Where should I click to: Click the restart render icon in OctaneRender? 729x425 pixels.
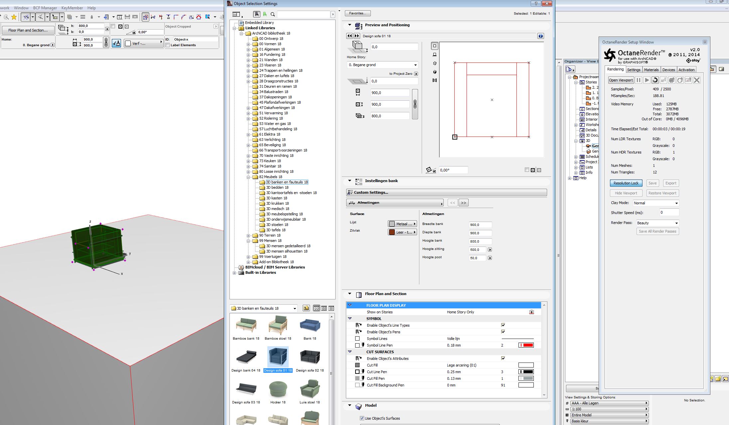(x=655, y=80)
